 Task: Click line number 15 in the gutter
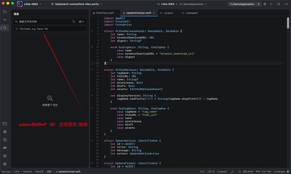point(97,63)
